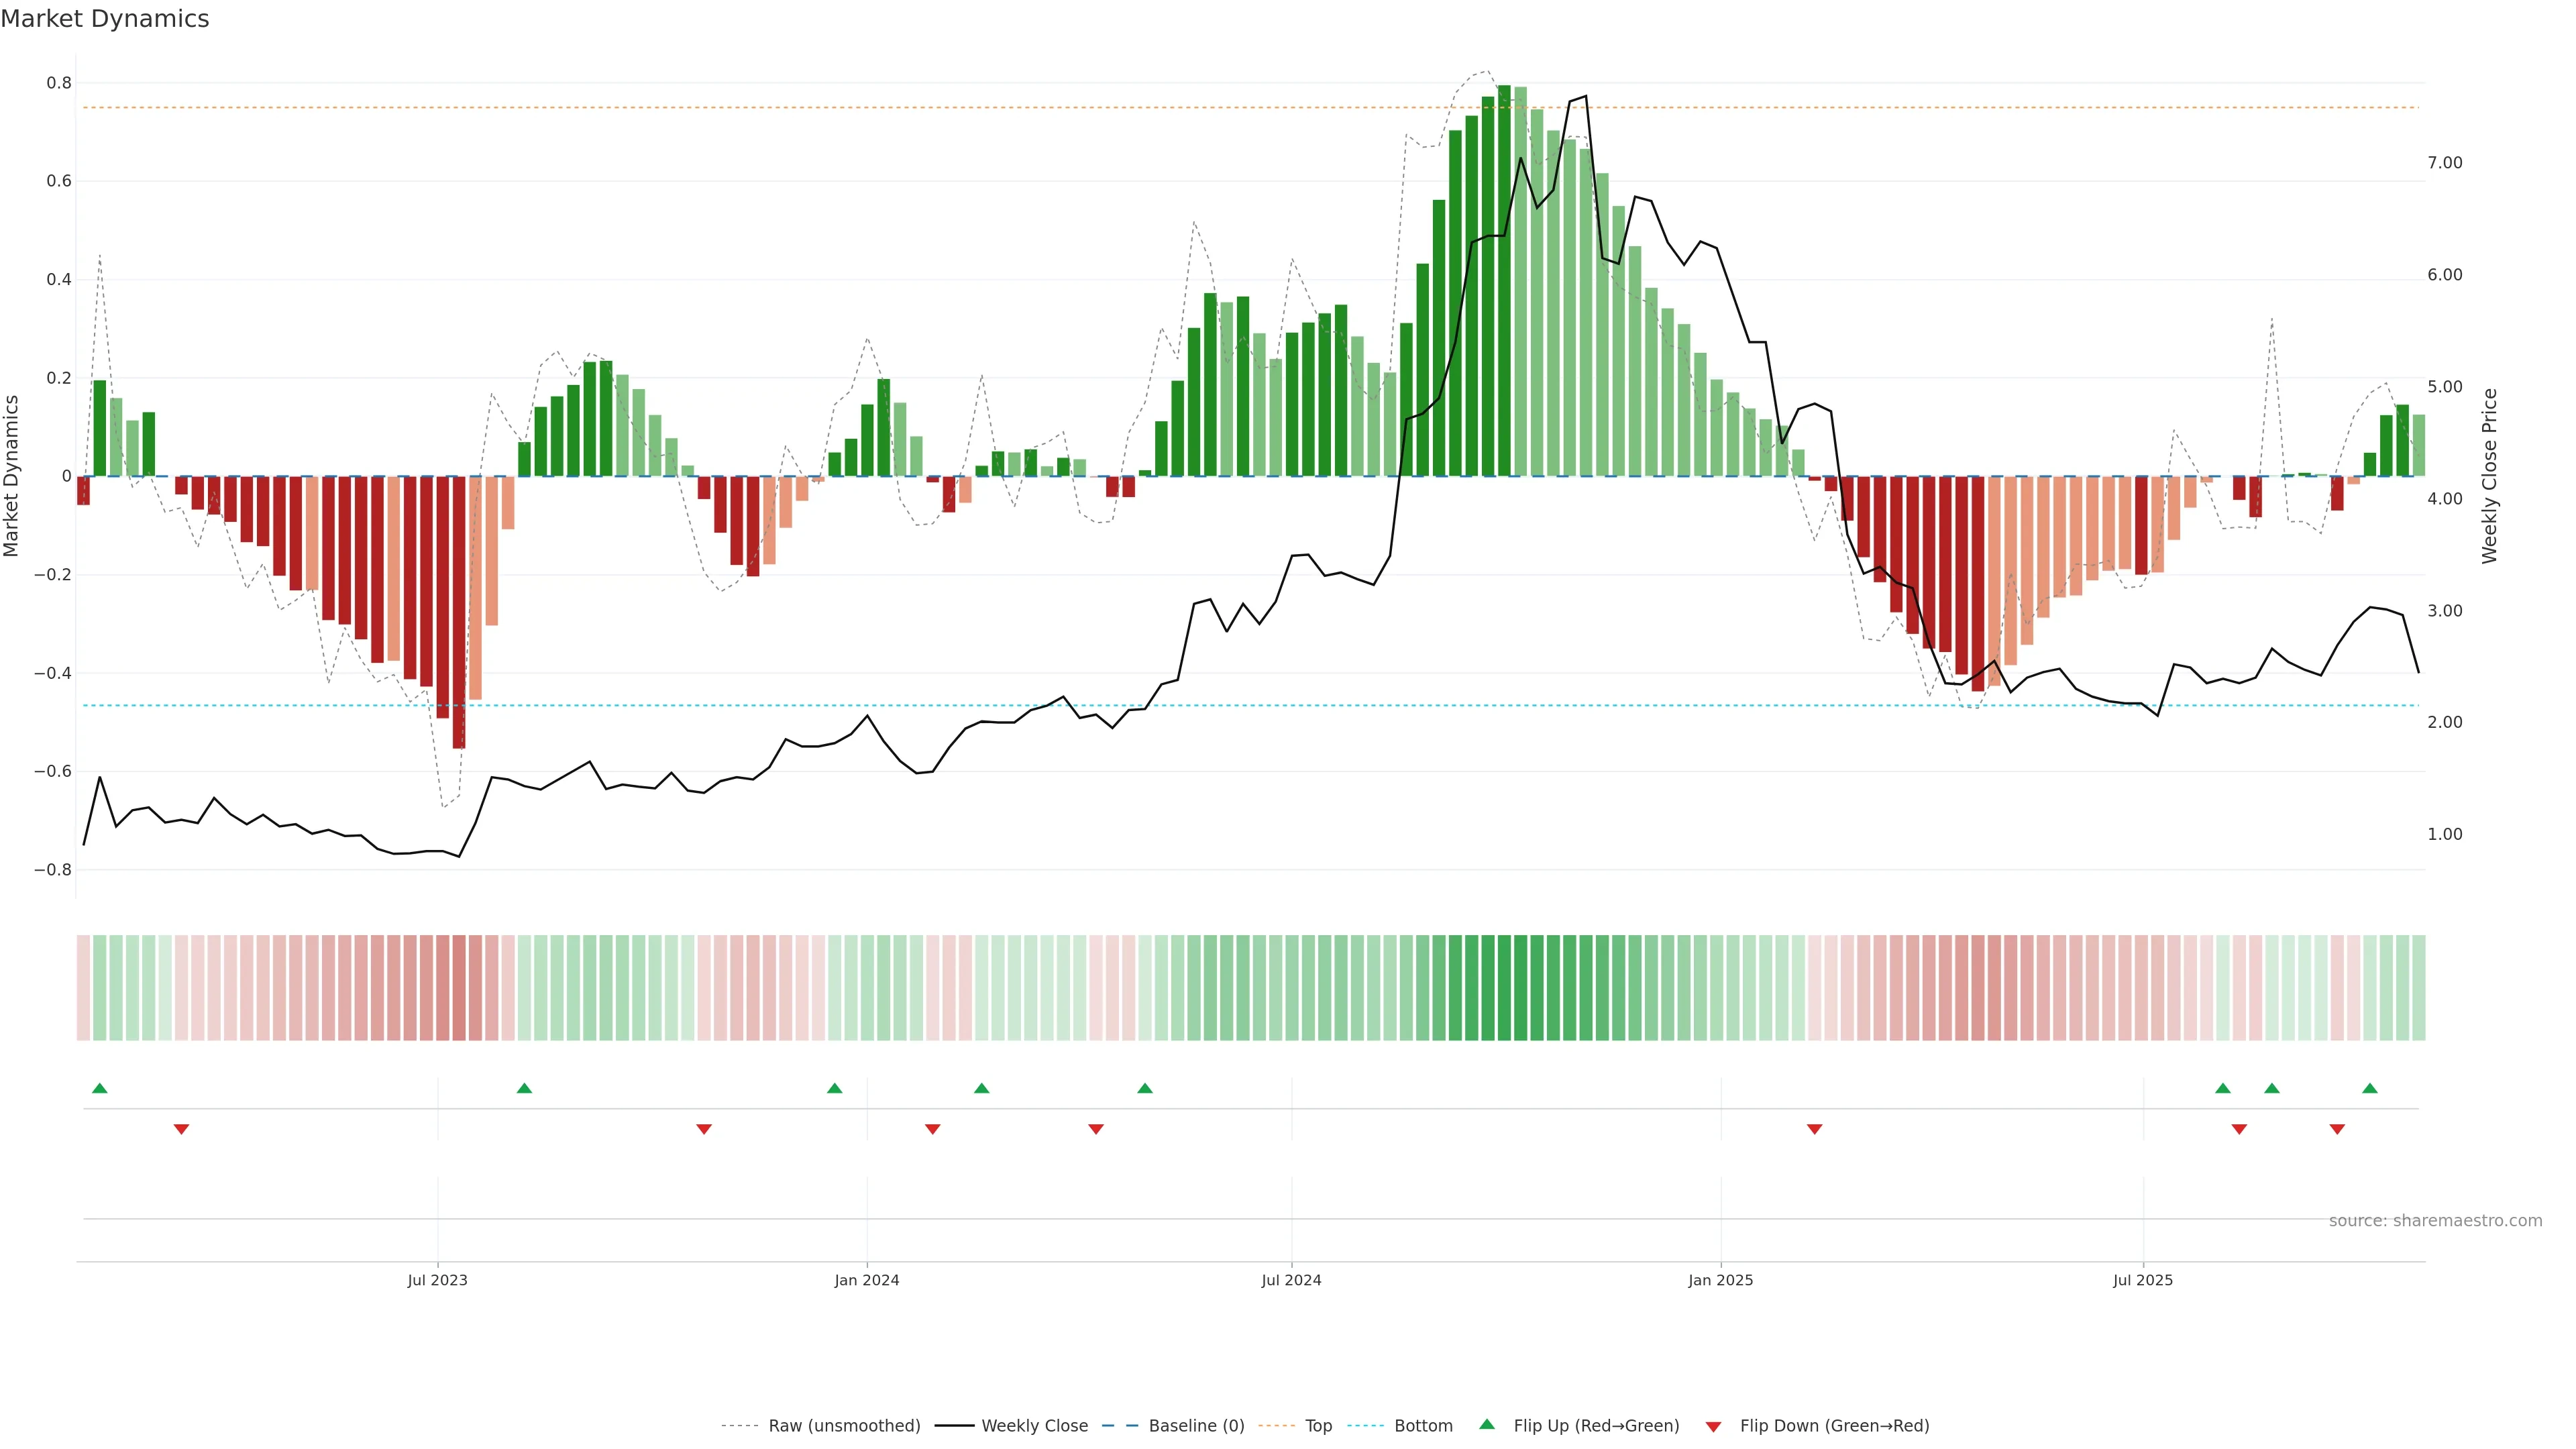Click first red flip-down marker on left
The width and height of the screenshot is (2576, 1449).
click(x=181, y=1129)
